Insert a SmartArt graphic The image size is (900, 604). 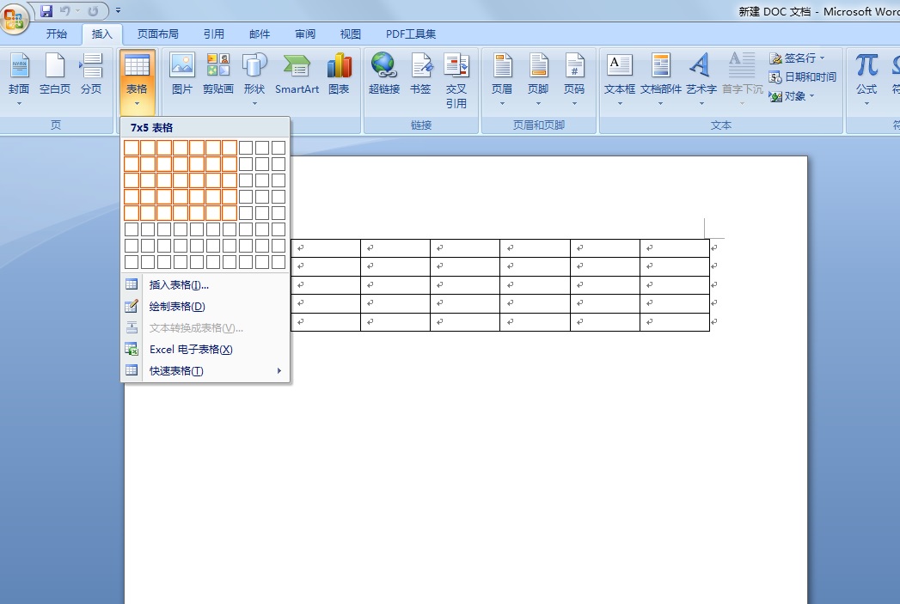(297, 74)
